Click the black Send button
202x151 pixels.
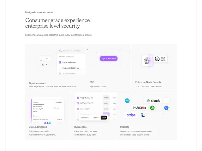tap(104, 118)
